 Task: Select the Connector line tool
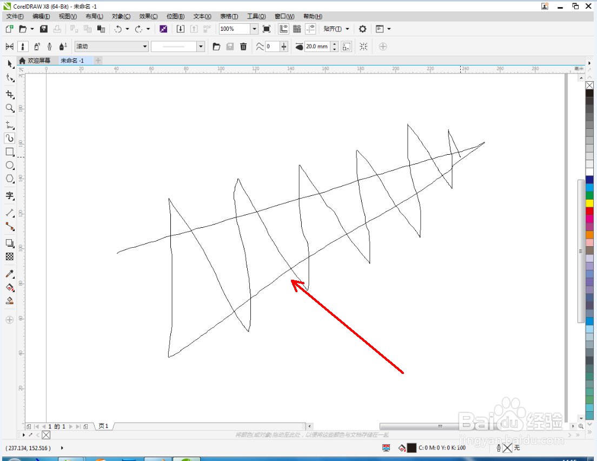click(10, 227)
